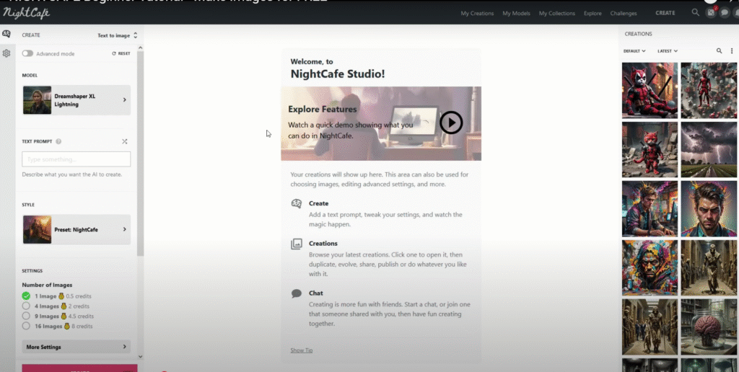Open the red cat in rubble thumbnail
This screenshot has height=372, width=739.
click(x=650, y=150)
